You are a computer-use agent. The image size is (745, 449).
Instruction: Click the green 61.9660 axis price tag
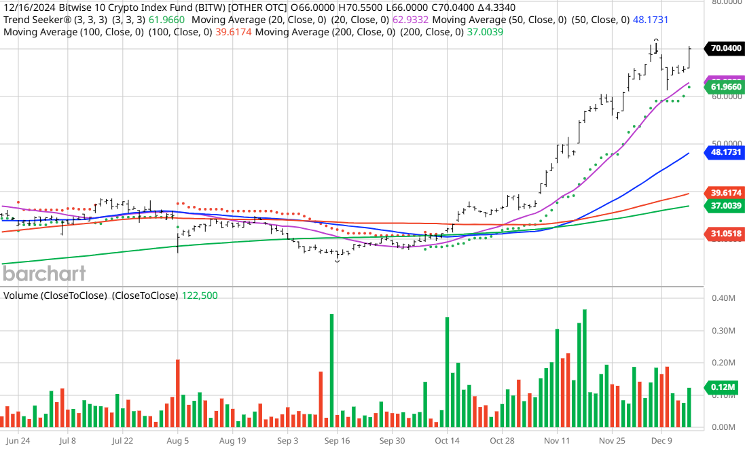[x=725, y=86]
